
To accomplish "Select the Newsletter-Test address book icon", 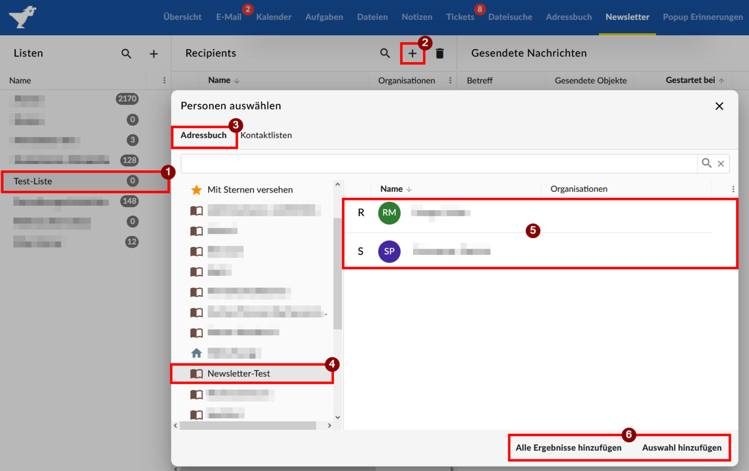I will pos(196,374).
